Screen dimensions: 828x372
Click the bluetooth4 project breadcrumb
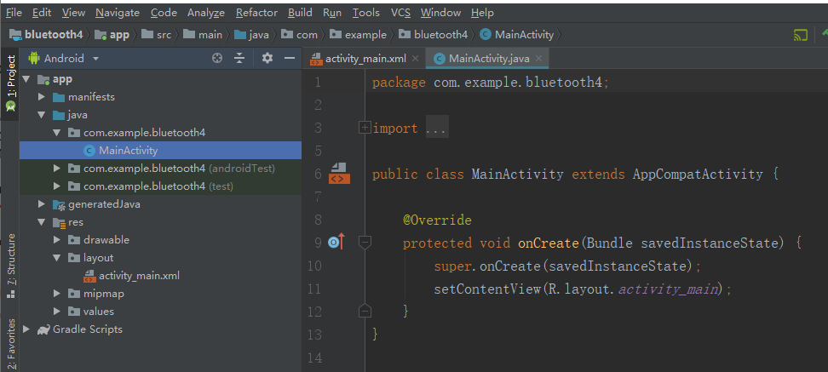tap(47, 35)
